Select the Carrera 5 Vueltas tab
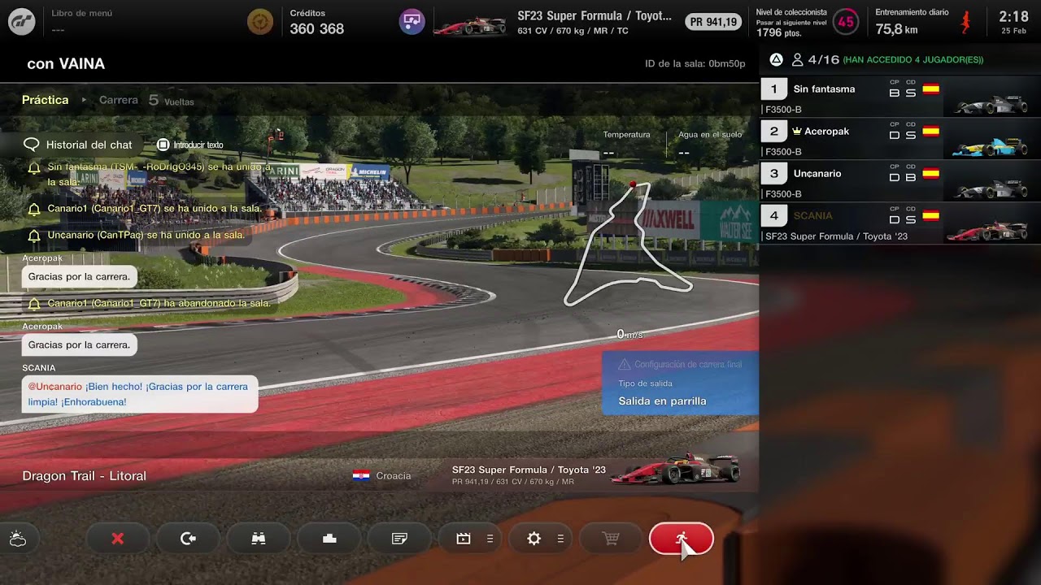The height and width of the screenshot is (585, 1041). (146, 100)
